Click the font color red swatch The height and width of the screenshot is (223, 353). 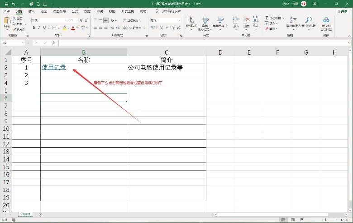coord(73,28)
